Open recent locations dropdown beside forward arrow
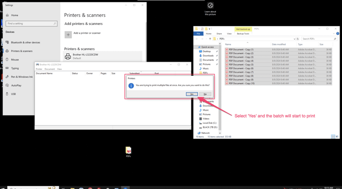 (206, 39)
